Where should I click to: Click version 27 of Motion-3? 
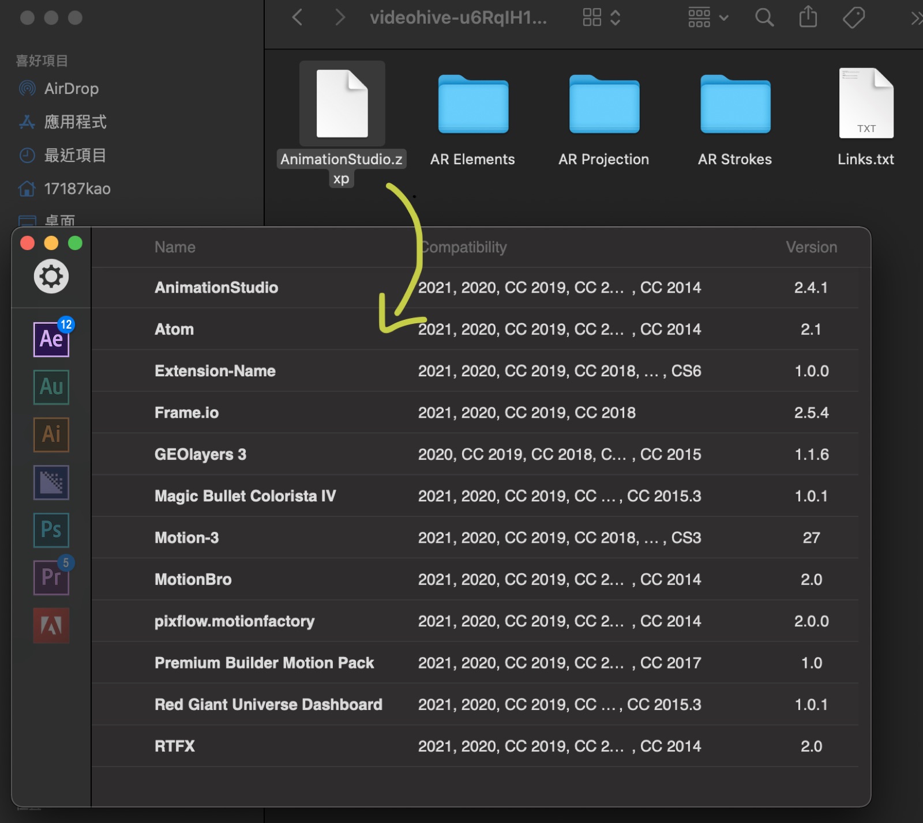tap(811, 538)
